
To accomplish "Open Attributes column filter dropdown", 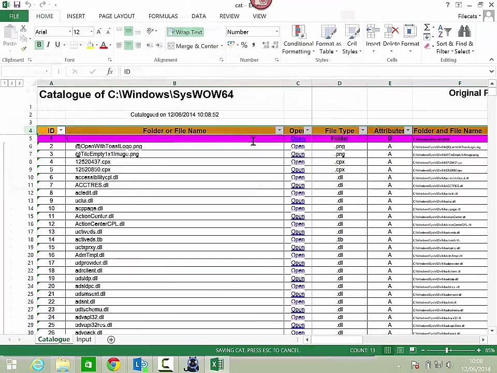I will click(408, 131).
